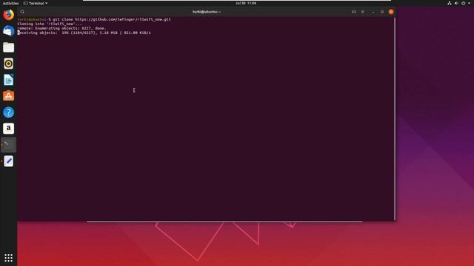Show Applications grid at dock bottom
474x266 pixels.
(x=8, y=258)
